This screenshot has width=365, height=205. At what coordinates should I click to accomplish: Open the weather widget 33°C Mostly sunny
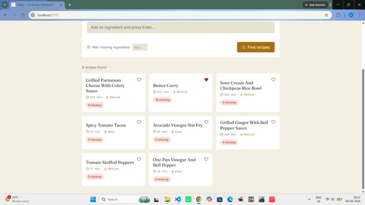point(18,199)
